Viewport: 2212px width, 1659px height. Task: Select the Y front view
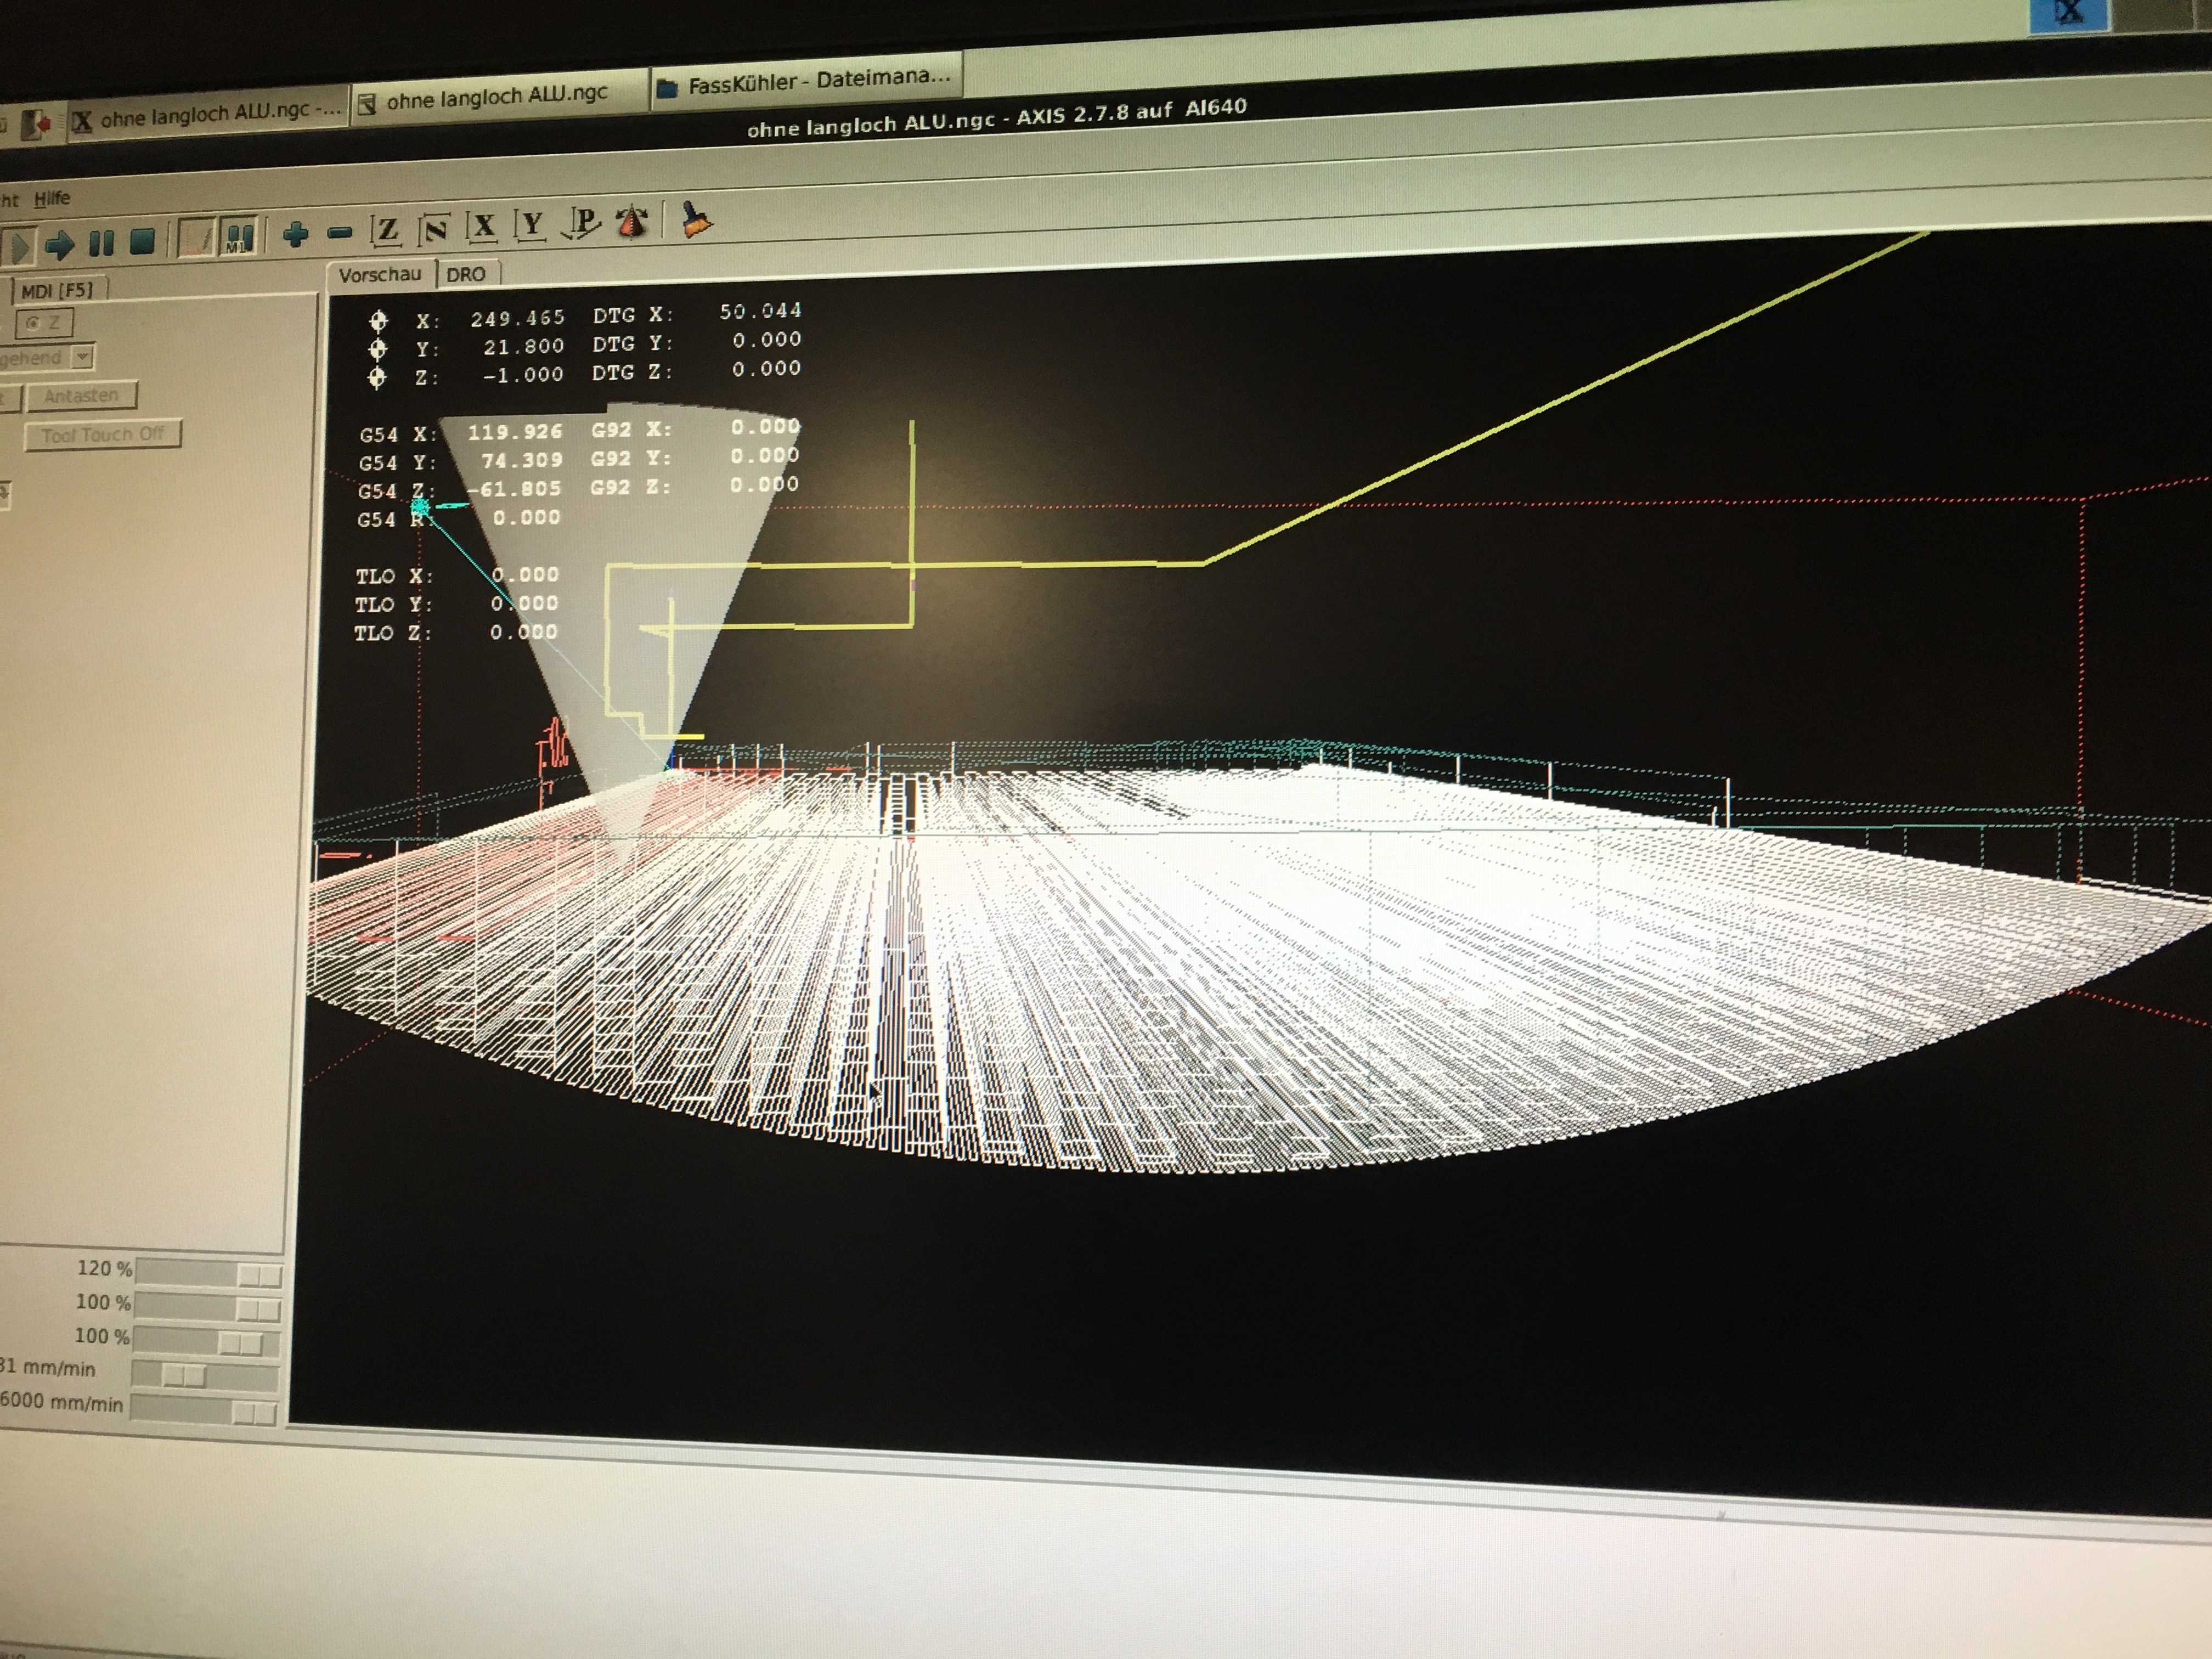(531, 225)
